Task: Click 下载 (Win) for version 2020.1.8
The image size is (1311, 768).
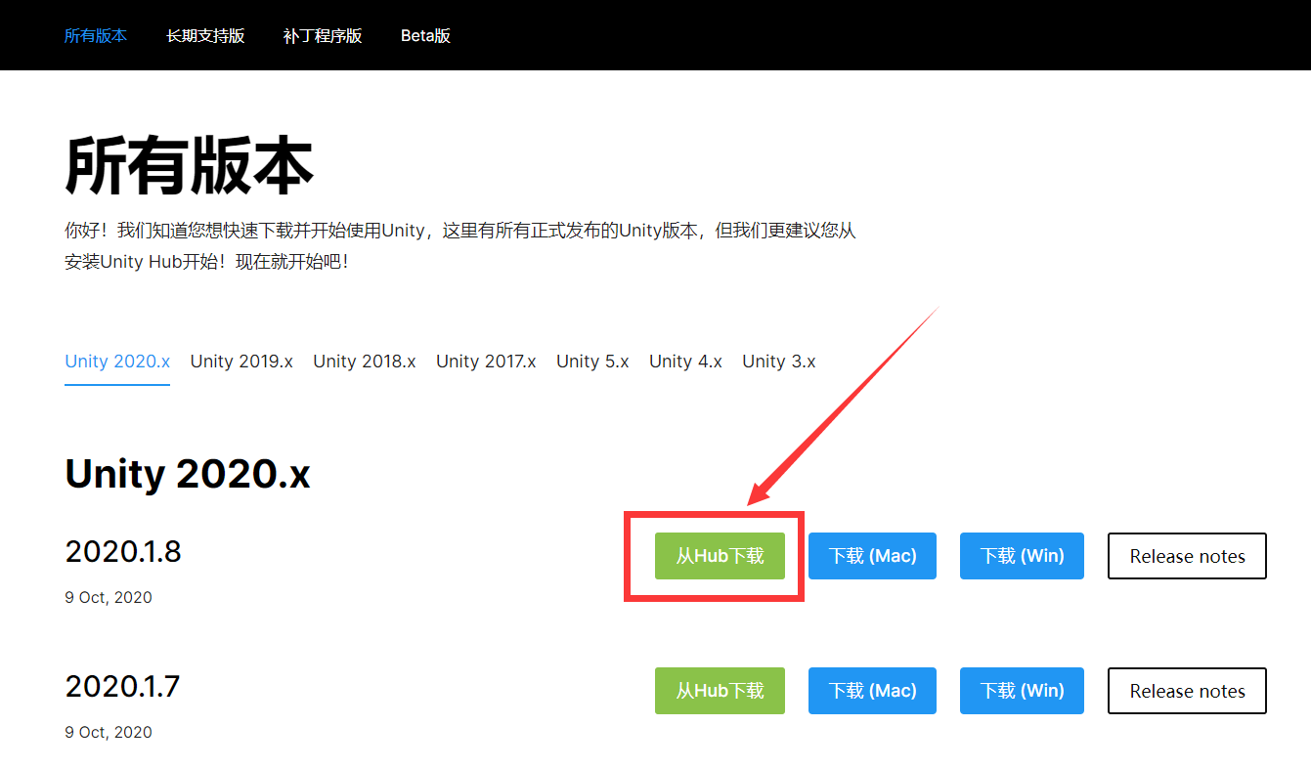Action: pyautogui.click(x=1022, y=556)
